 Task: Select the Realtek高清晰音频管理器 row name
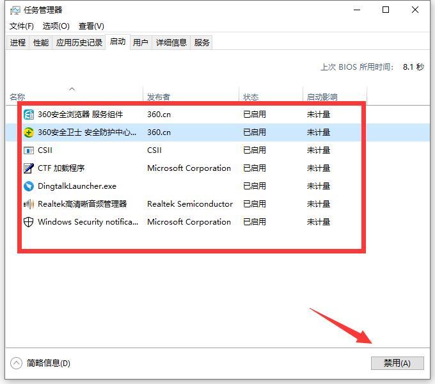[82, 204]
